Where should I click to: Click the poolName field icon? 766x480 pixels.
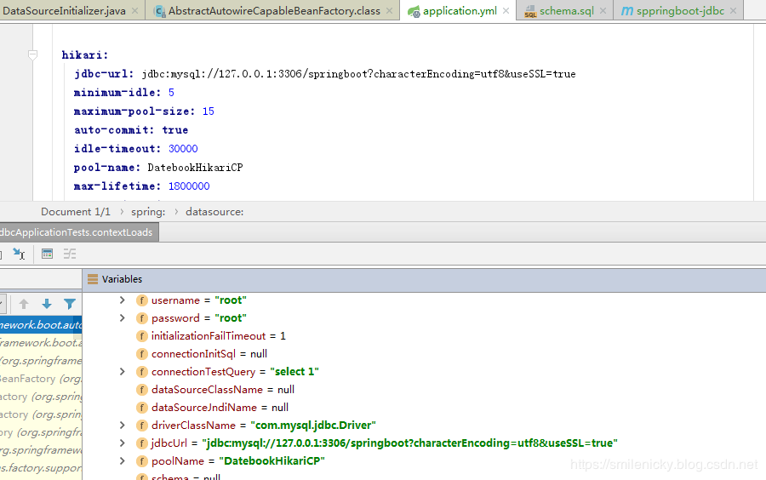[x=141, y=461]
